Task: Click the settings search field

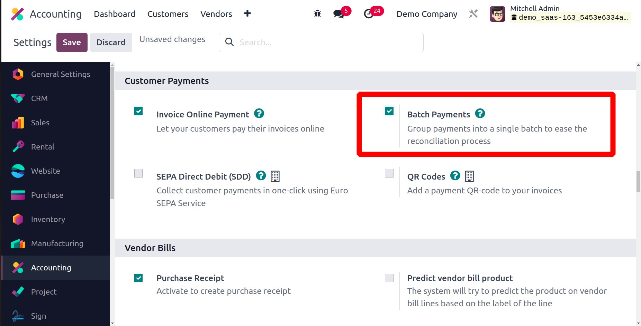Action: pyautogui.click(x=325, y=42)
